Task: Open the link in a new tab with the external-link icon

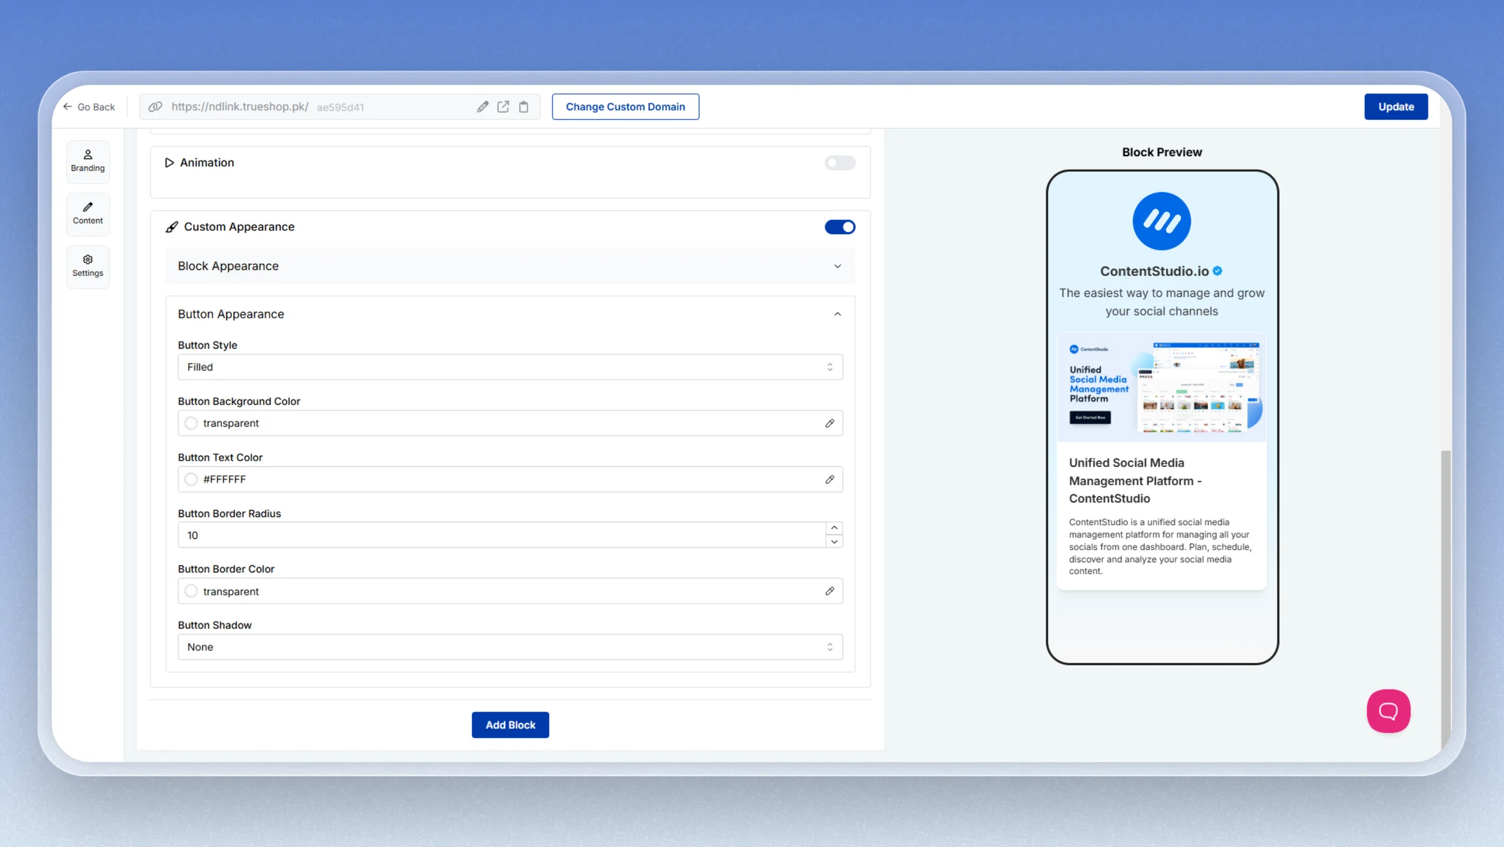Action: pos(503,107)
